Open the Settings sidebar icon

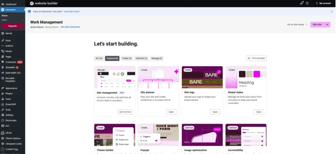coord(3,115)
